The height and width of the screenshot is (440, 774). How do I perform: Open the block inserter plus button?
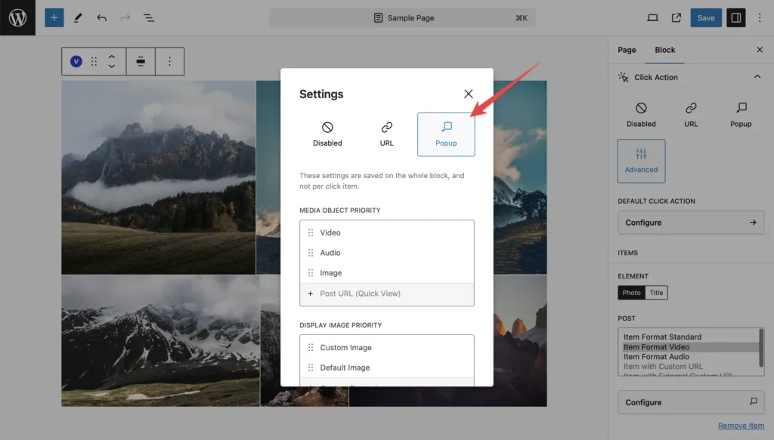(x=54, y=18)
